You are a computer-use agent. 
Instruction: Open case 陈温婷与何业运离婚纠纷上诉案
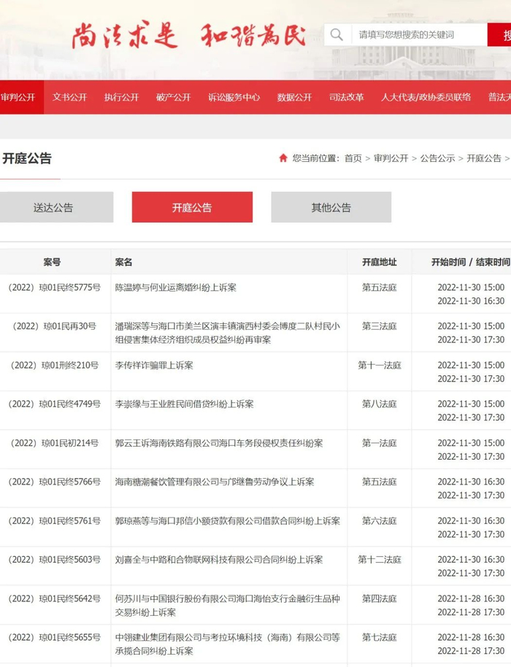176,288
